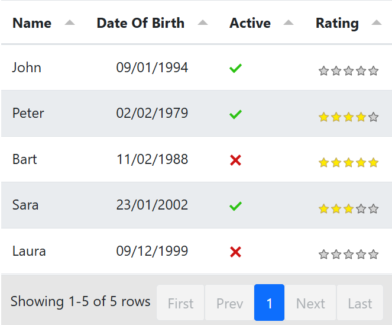Click the fourth star in Sara's rating
The height and width of the screenshot is (325, 392).
pos(361,208)
